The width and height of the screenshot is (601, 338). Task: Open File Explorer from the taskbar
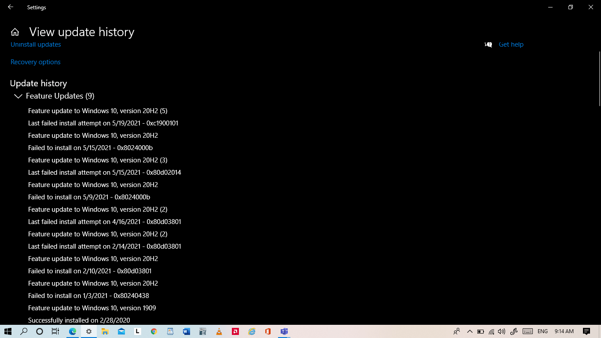105,331
